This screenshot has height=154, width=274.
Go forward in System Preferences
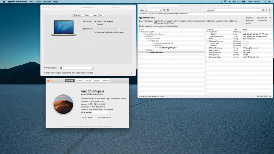point(58,7)
